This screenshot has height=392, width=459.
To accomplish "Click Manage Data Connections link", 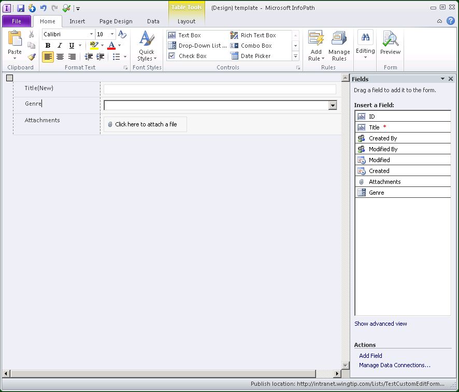I will [395, 365].
